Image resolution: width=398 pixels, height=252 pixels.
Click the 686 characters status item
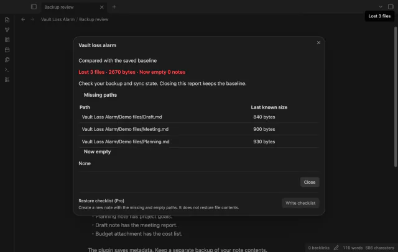[379, 248]
